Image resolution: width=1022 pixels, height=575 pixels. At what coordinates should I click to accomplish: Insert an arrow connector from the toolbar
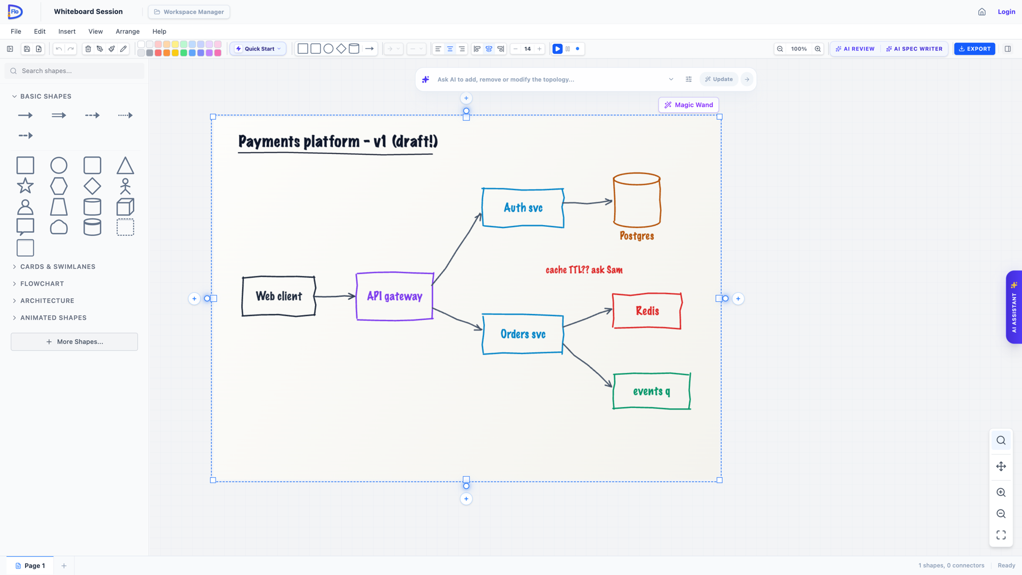point(369,49)
